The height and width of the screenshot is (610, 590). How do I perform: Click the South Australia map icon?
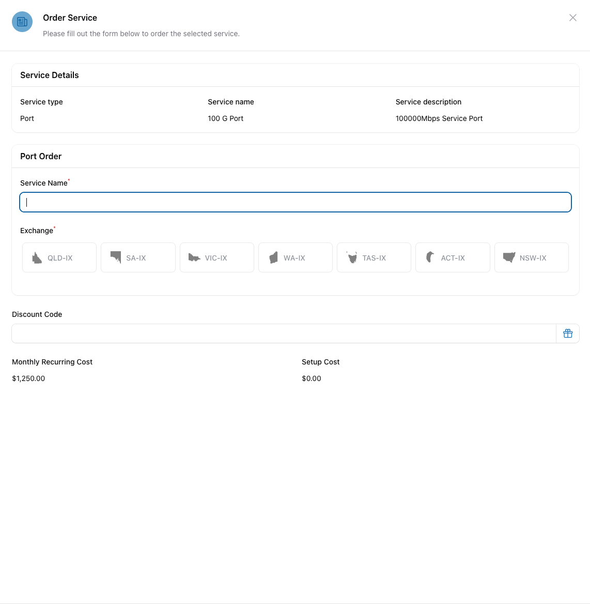116,257
